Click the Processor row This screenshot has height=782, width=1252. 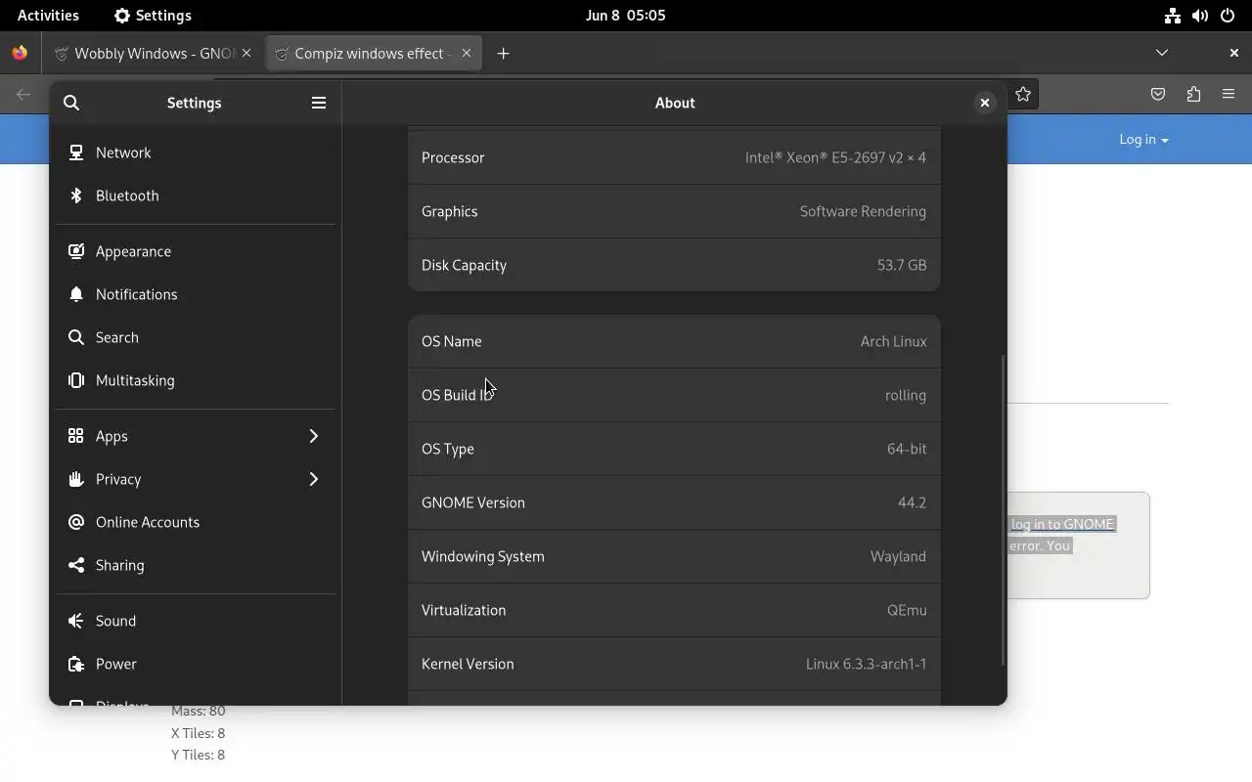674,157
